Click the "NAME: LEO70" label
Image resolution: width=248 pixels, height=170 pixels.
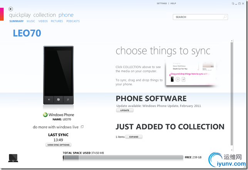(62, 120)
